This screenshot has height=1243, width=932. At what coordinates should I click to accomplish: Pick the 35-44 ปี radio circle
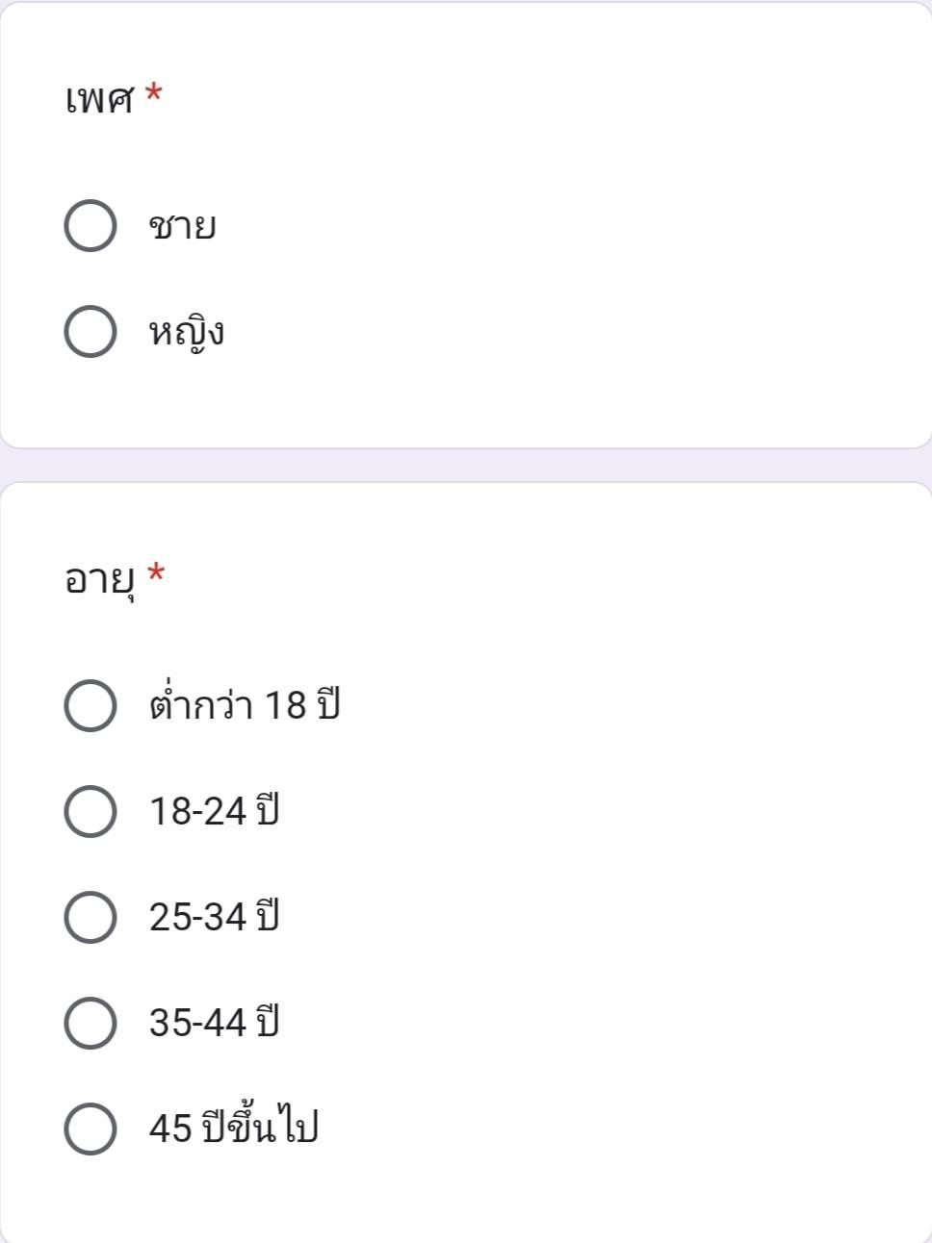pos(91,1023)
